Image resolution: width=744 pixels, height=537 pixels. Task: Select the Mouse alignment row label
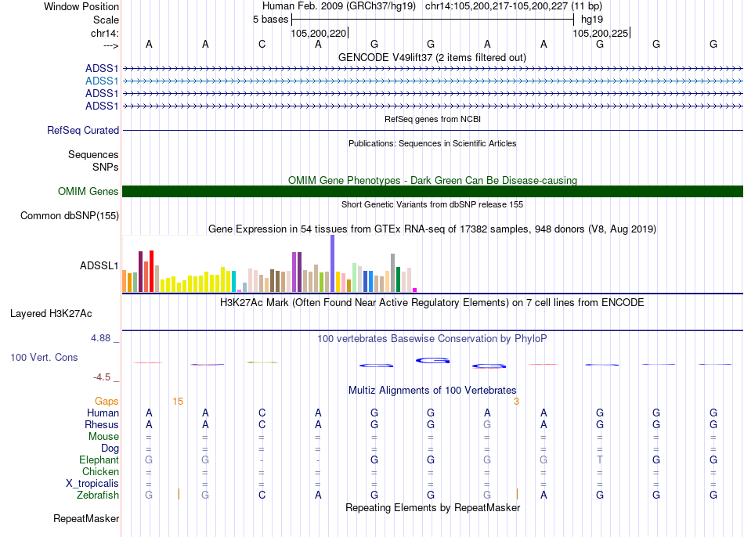click(103, 437)
